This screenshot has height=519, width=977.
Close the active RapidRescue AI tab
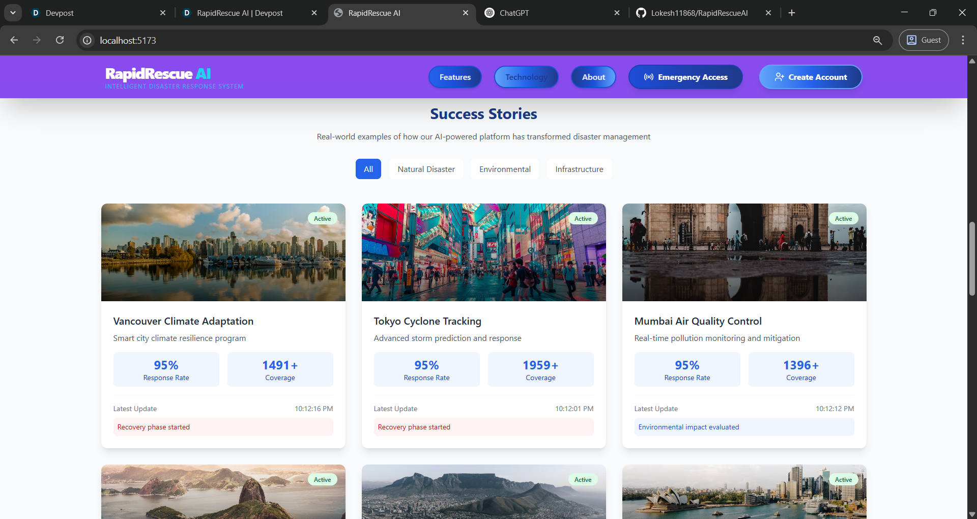[466, 13]
